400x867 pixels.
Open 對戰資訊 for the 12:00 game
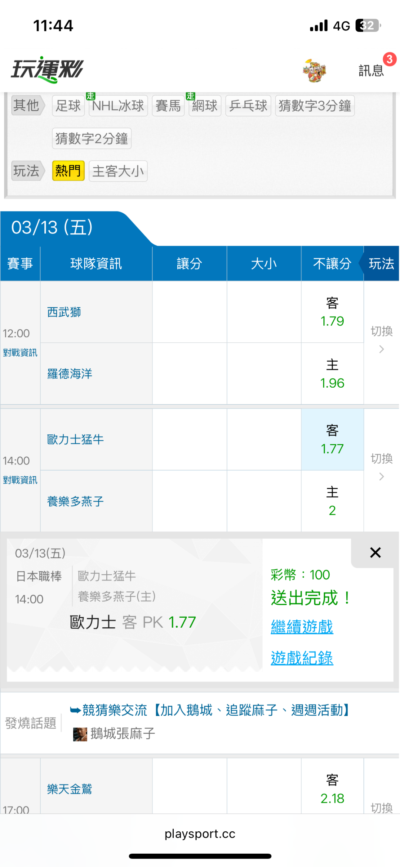[x=20, y=353]
